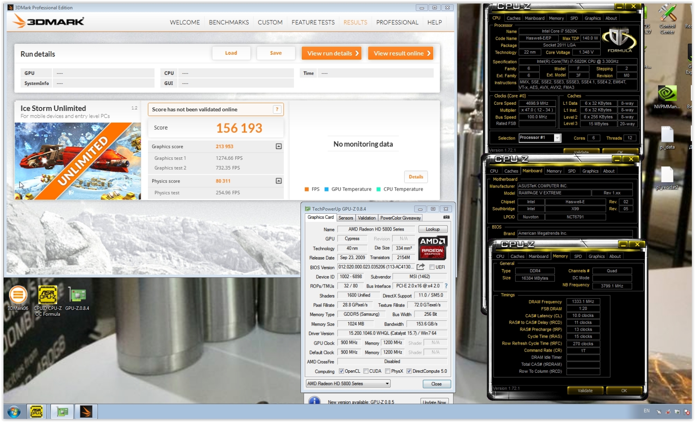
Task: Open the CUSTOM tab in 3DMark
Action: (270, 22)
